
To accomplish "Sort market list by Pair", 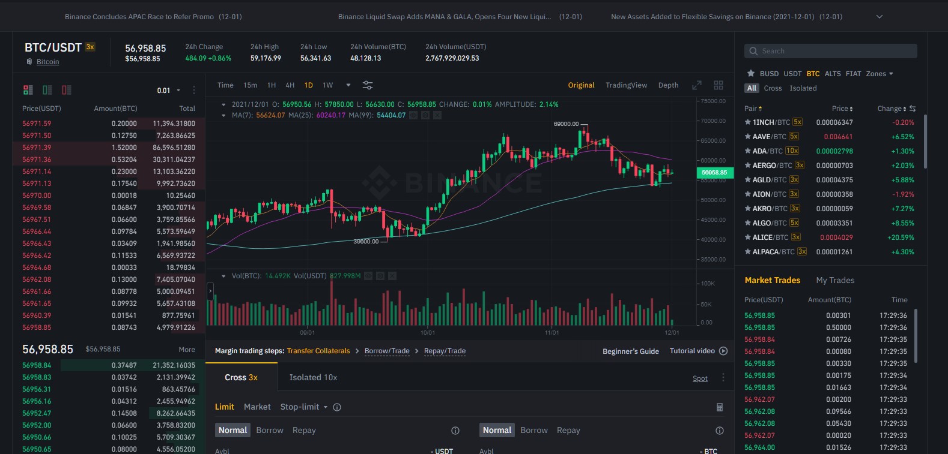I will coord(753,109).
